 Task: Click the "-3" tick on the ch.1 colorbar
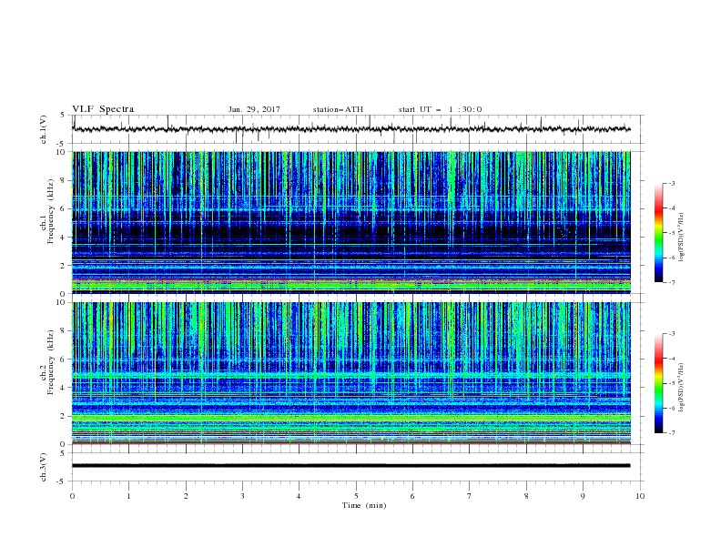coord(672,183)
